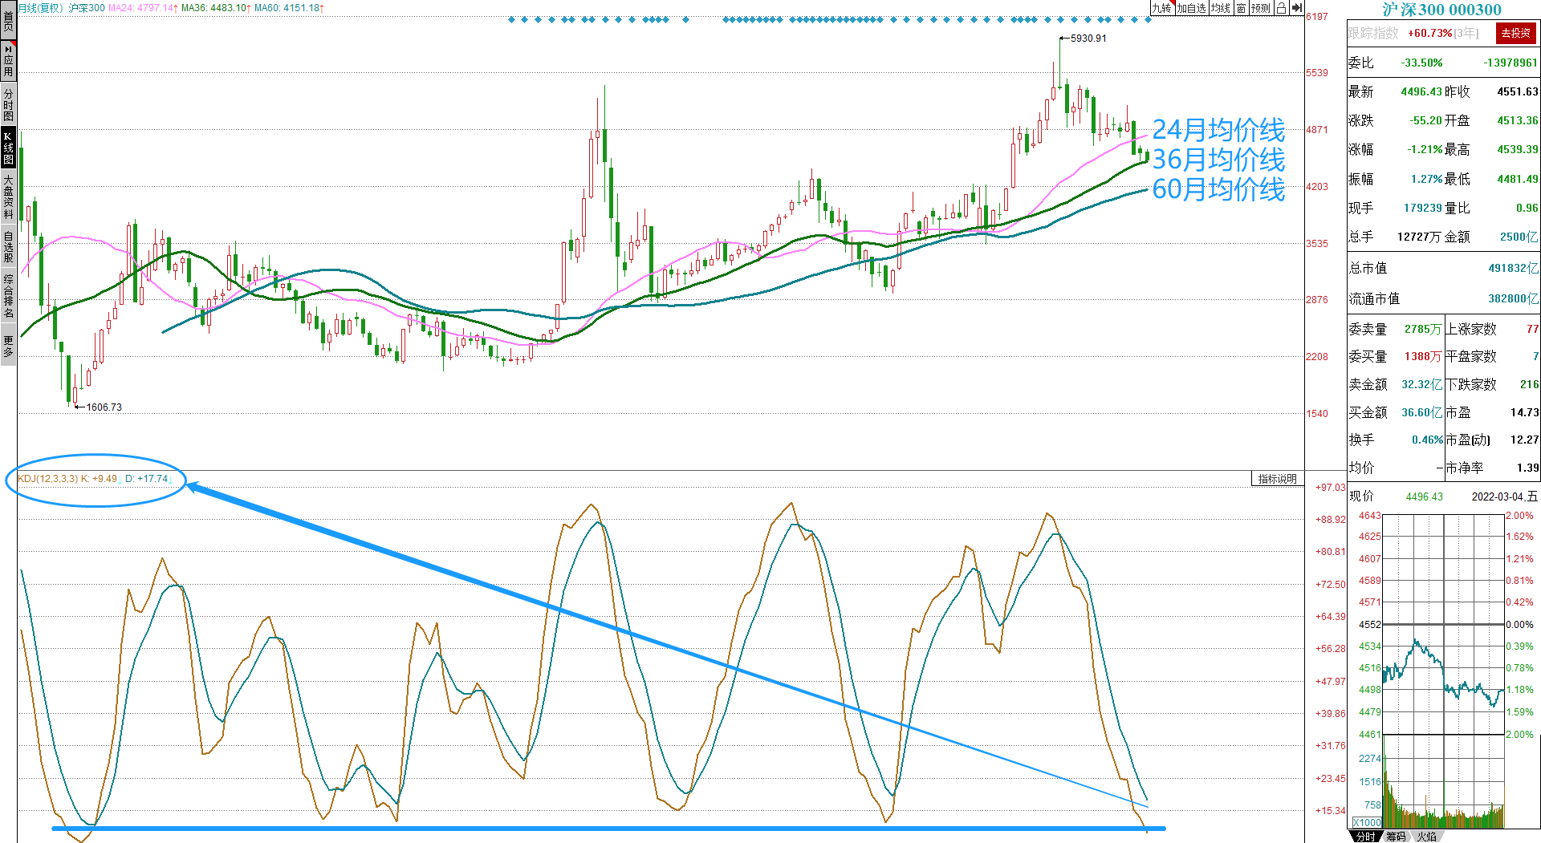Add stock via 加自选 button

pyautogui.click(x=1192, y=8)
